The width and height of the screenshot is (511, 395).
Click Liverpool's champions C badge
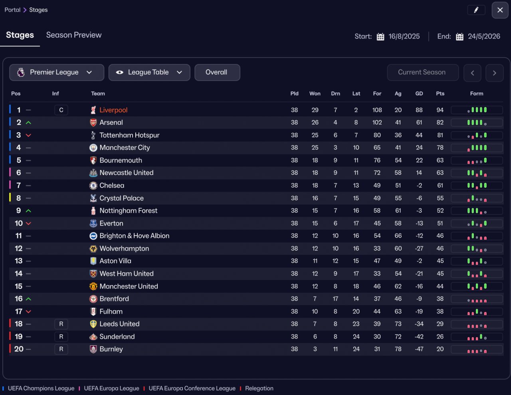pyautogui.click(x=61, y=110)
